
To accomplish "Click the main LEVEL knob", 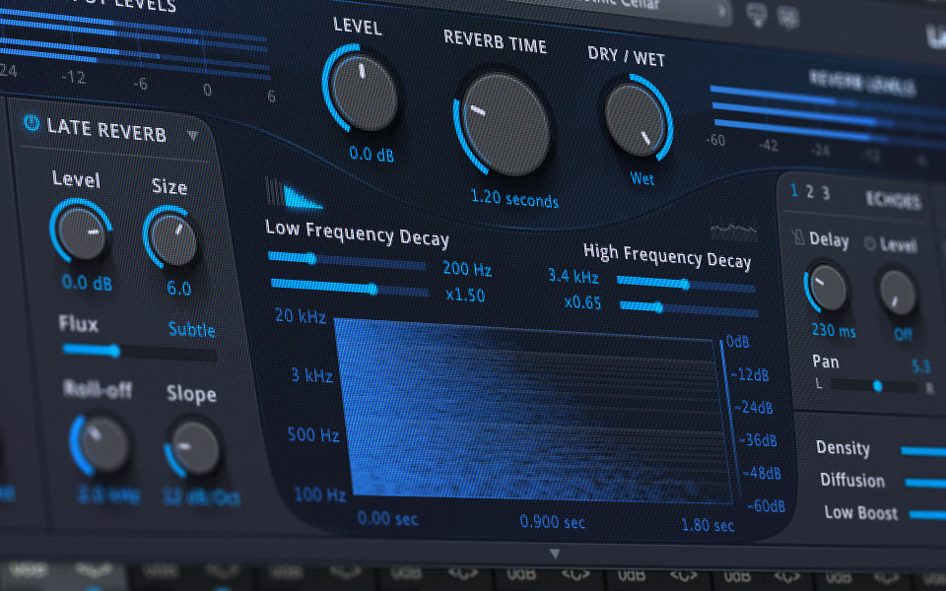I will click(364, 94).
